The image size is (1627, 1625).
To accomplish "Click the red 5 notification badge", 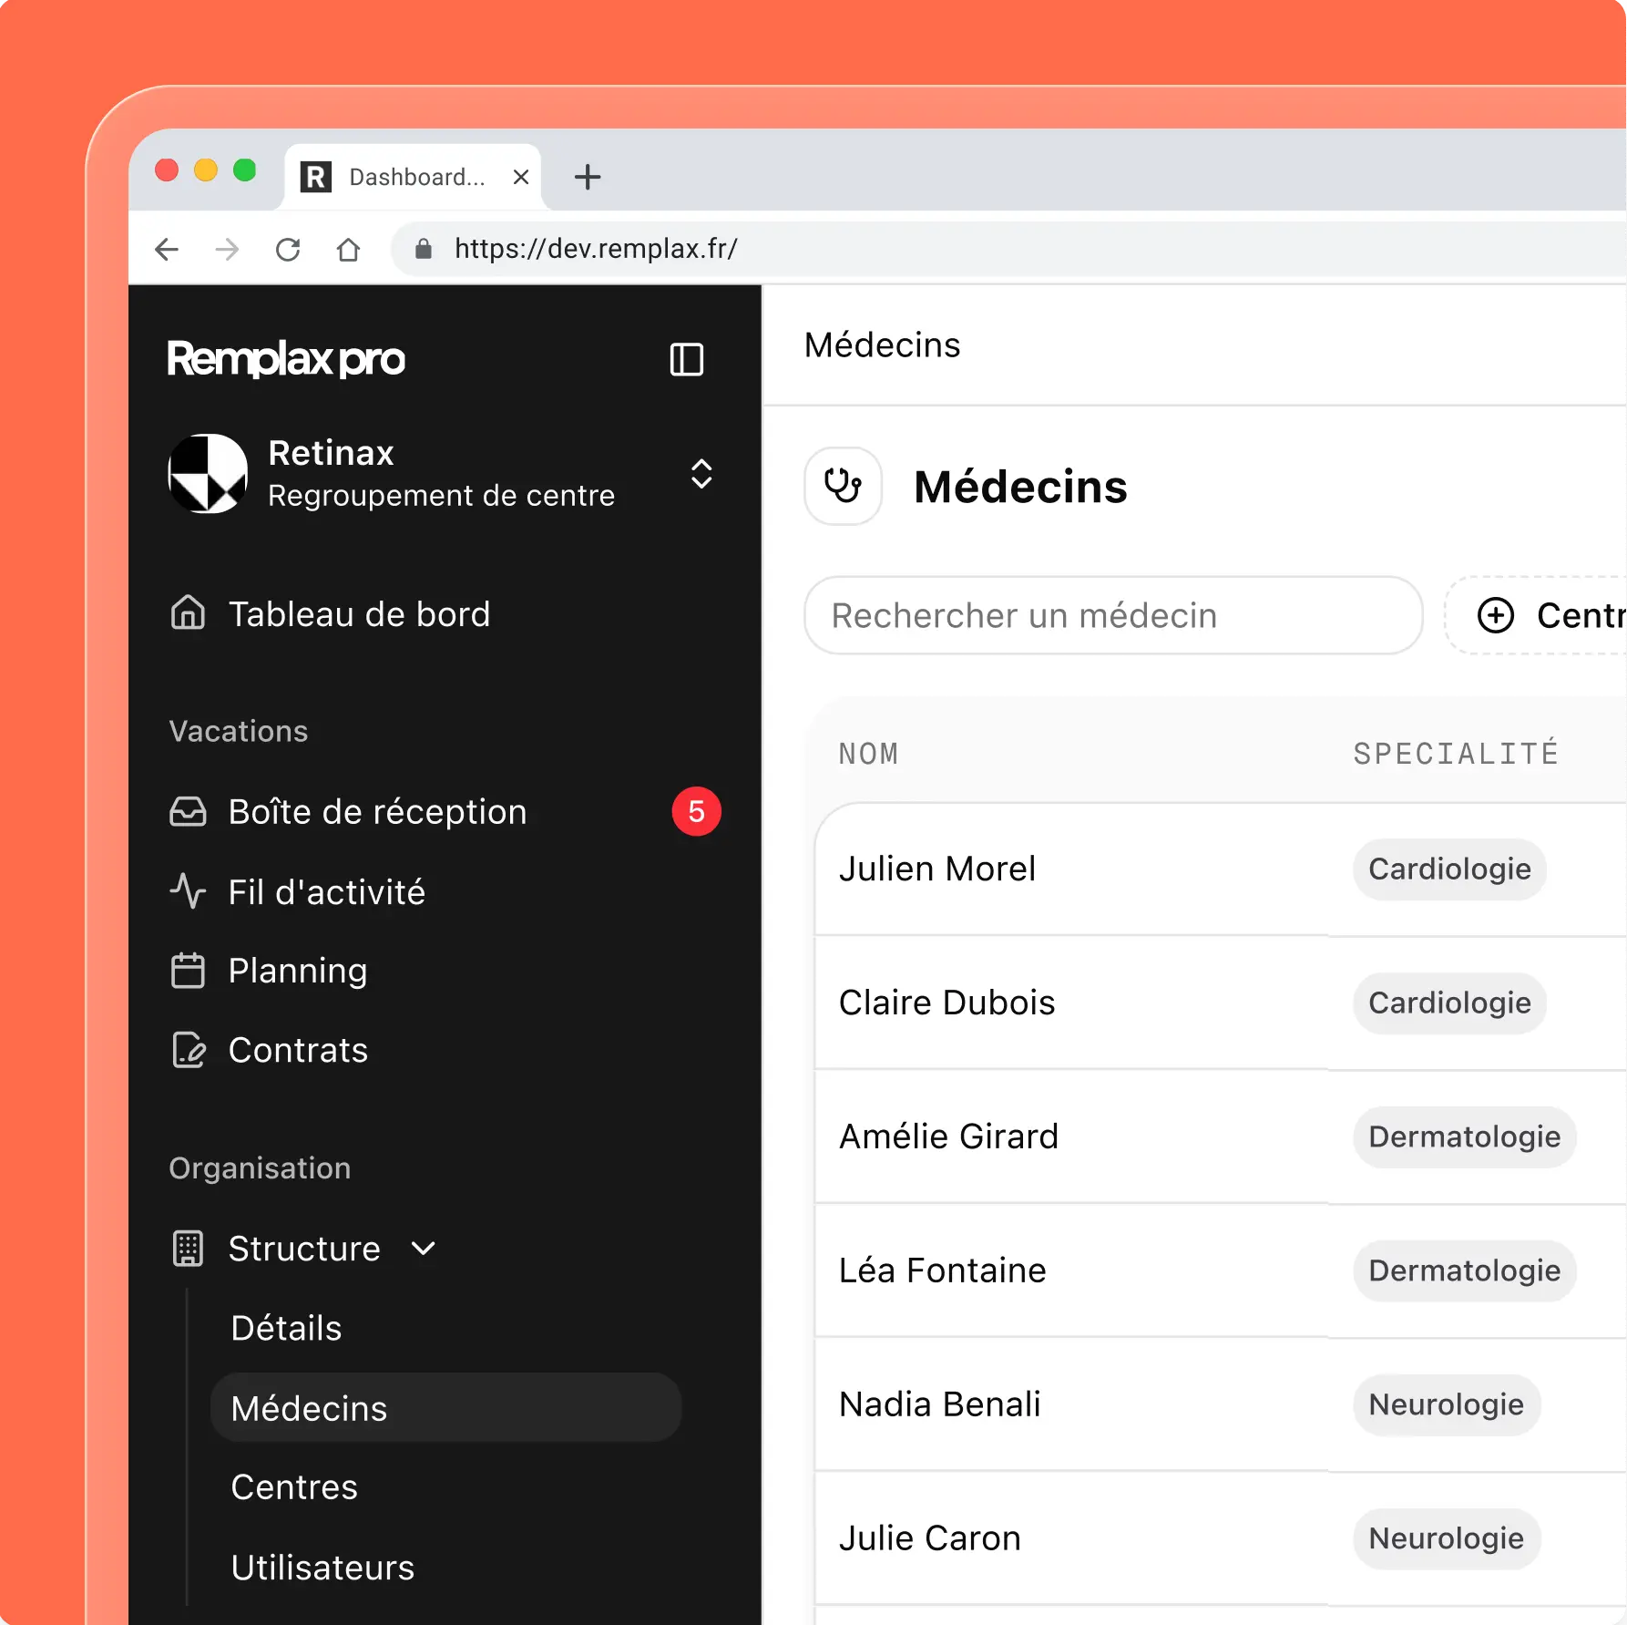I will coord(697,811).
